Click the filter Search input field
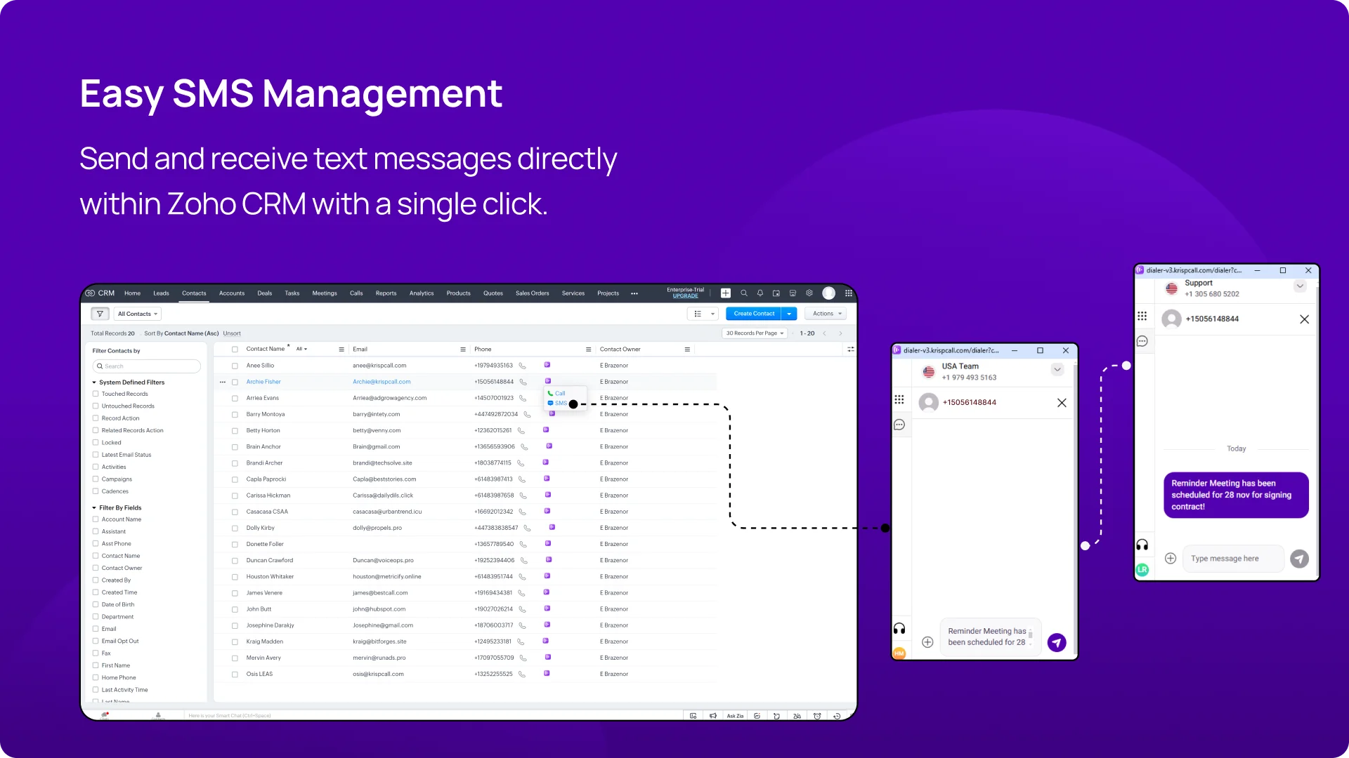 tap(147, 366)
